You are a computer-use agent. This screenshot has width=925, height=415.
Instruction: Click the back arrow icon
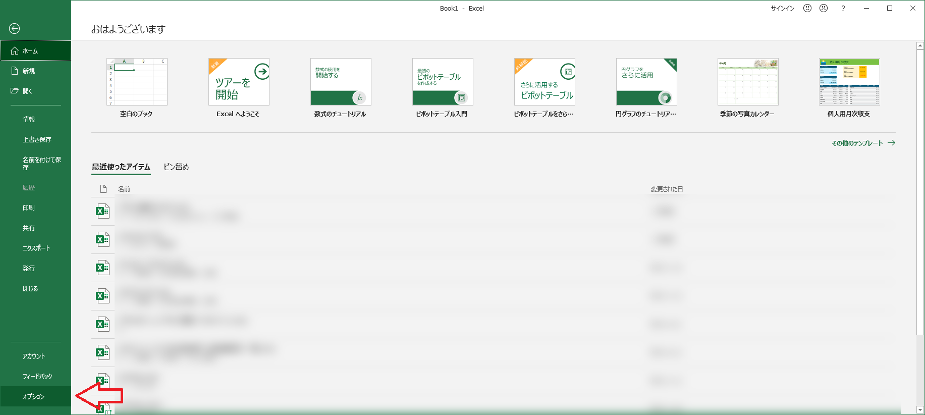(x=15, y=29)
